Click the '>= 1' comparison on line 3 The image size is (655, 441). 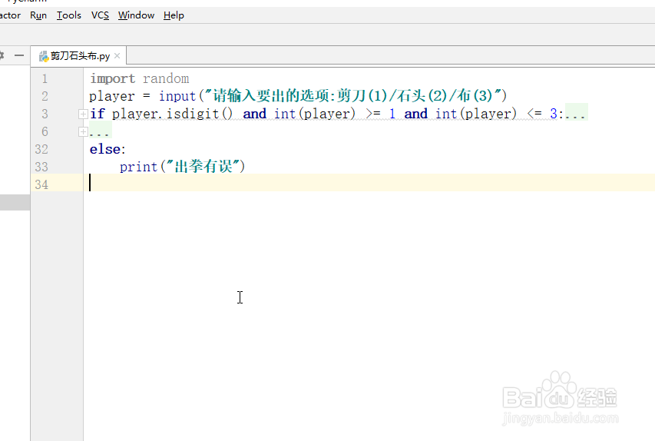(x=380, y=114)
